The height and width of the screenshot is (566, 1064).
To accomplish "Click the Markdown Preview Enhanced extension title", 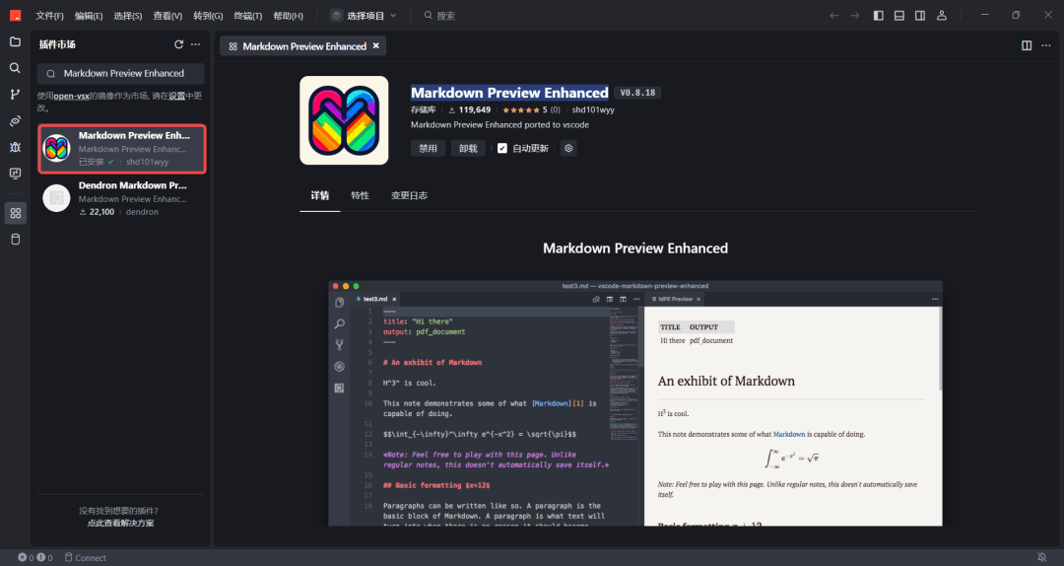I will pos(509,93).
